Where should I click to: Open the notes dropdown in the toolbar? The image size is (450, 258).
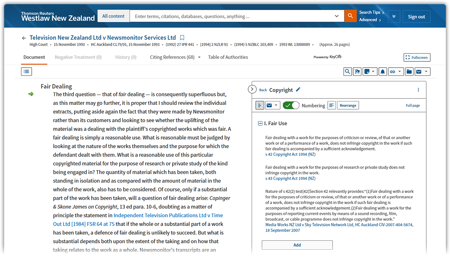tap(373, 72)
